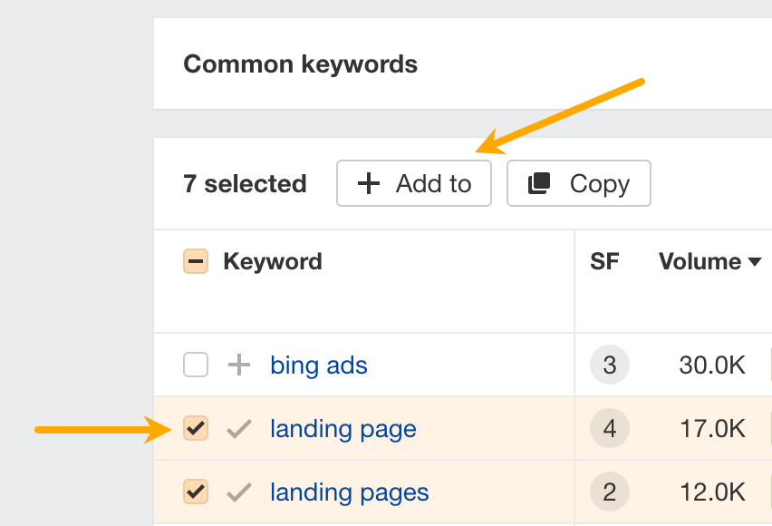The width and height of the screenshot is (772, 526).
Task: Uncheck the "landing pages" checkbox
Action: pyautogui.click(x=195, y=492)
